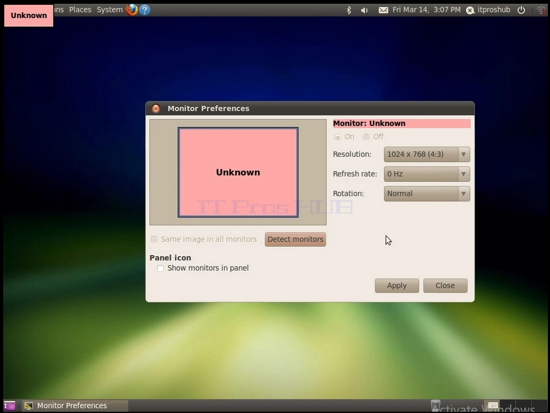Viewport: 550px width, 413px height.
Task: Open the wireless network indicator
Action: click(540, 10)
